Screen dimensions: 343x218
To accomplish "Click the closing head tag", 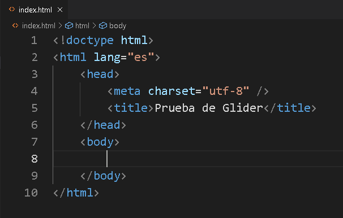I will click(x=103, y=125).
